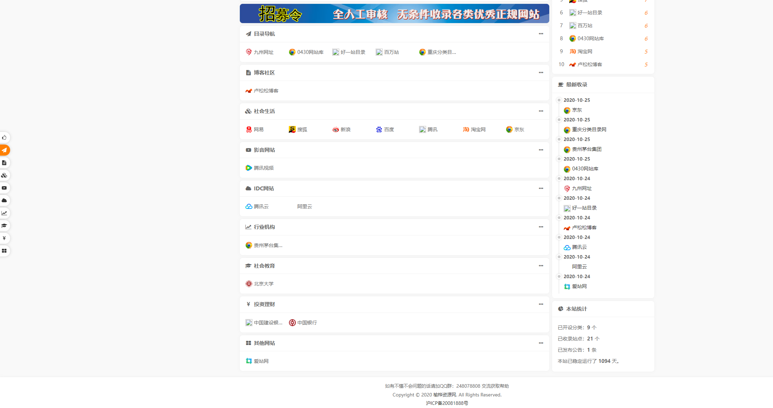This screenshot has height=408, width=773.
Task: Open 贵州茅台集团 in 最新收录
Action: click(583, 149)
